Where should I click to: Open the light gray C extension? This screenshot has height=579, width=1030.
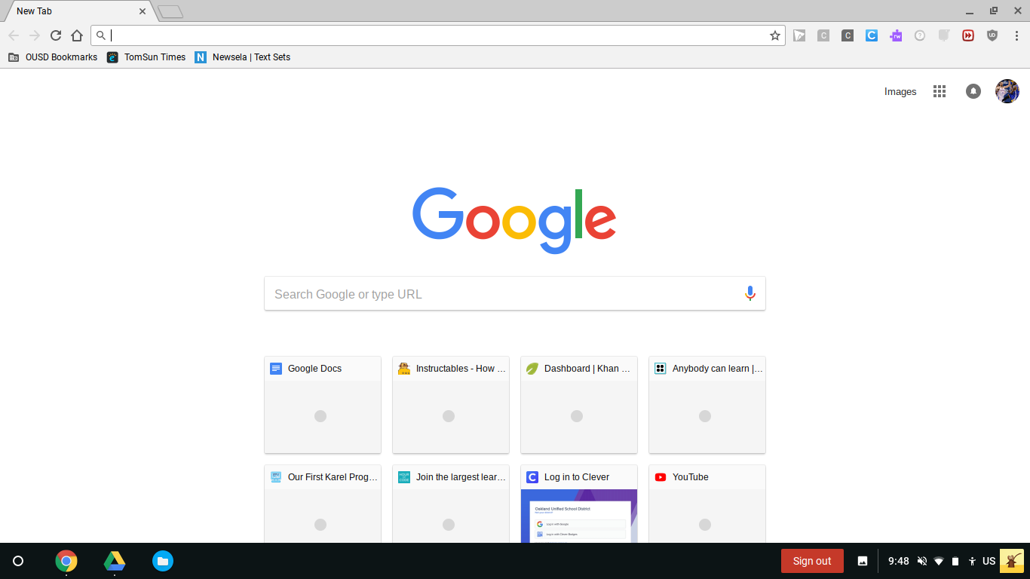pos(823,35)
